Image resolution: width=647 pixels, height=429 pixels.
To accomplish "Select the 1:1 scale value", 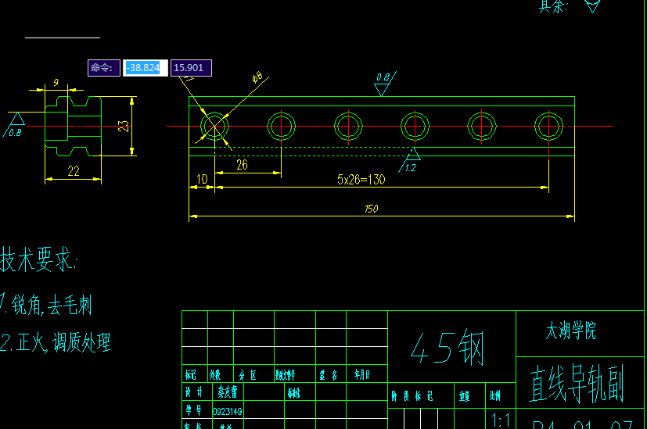I will [x=501, y=420].
